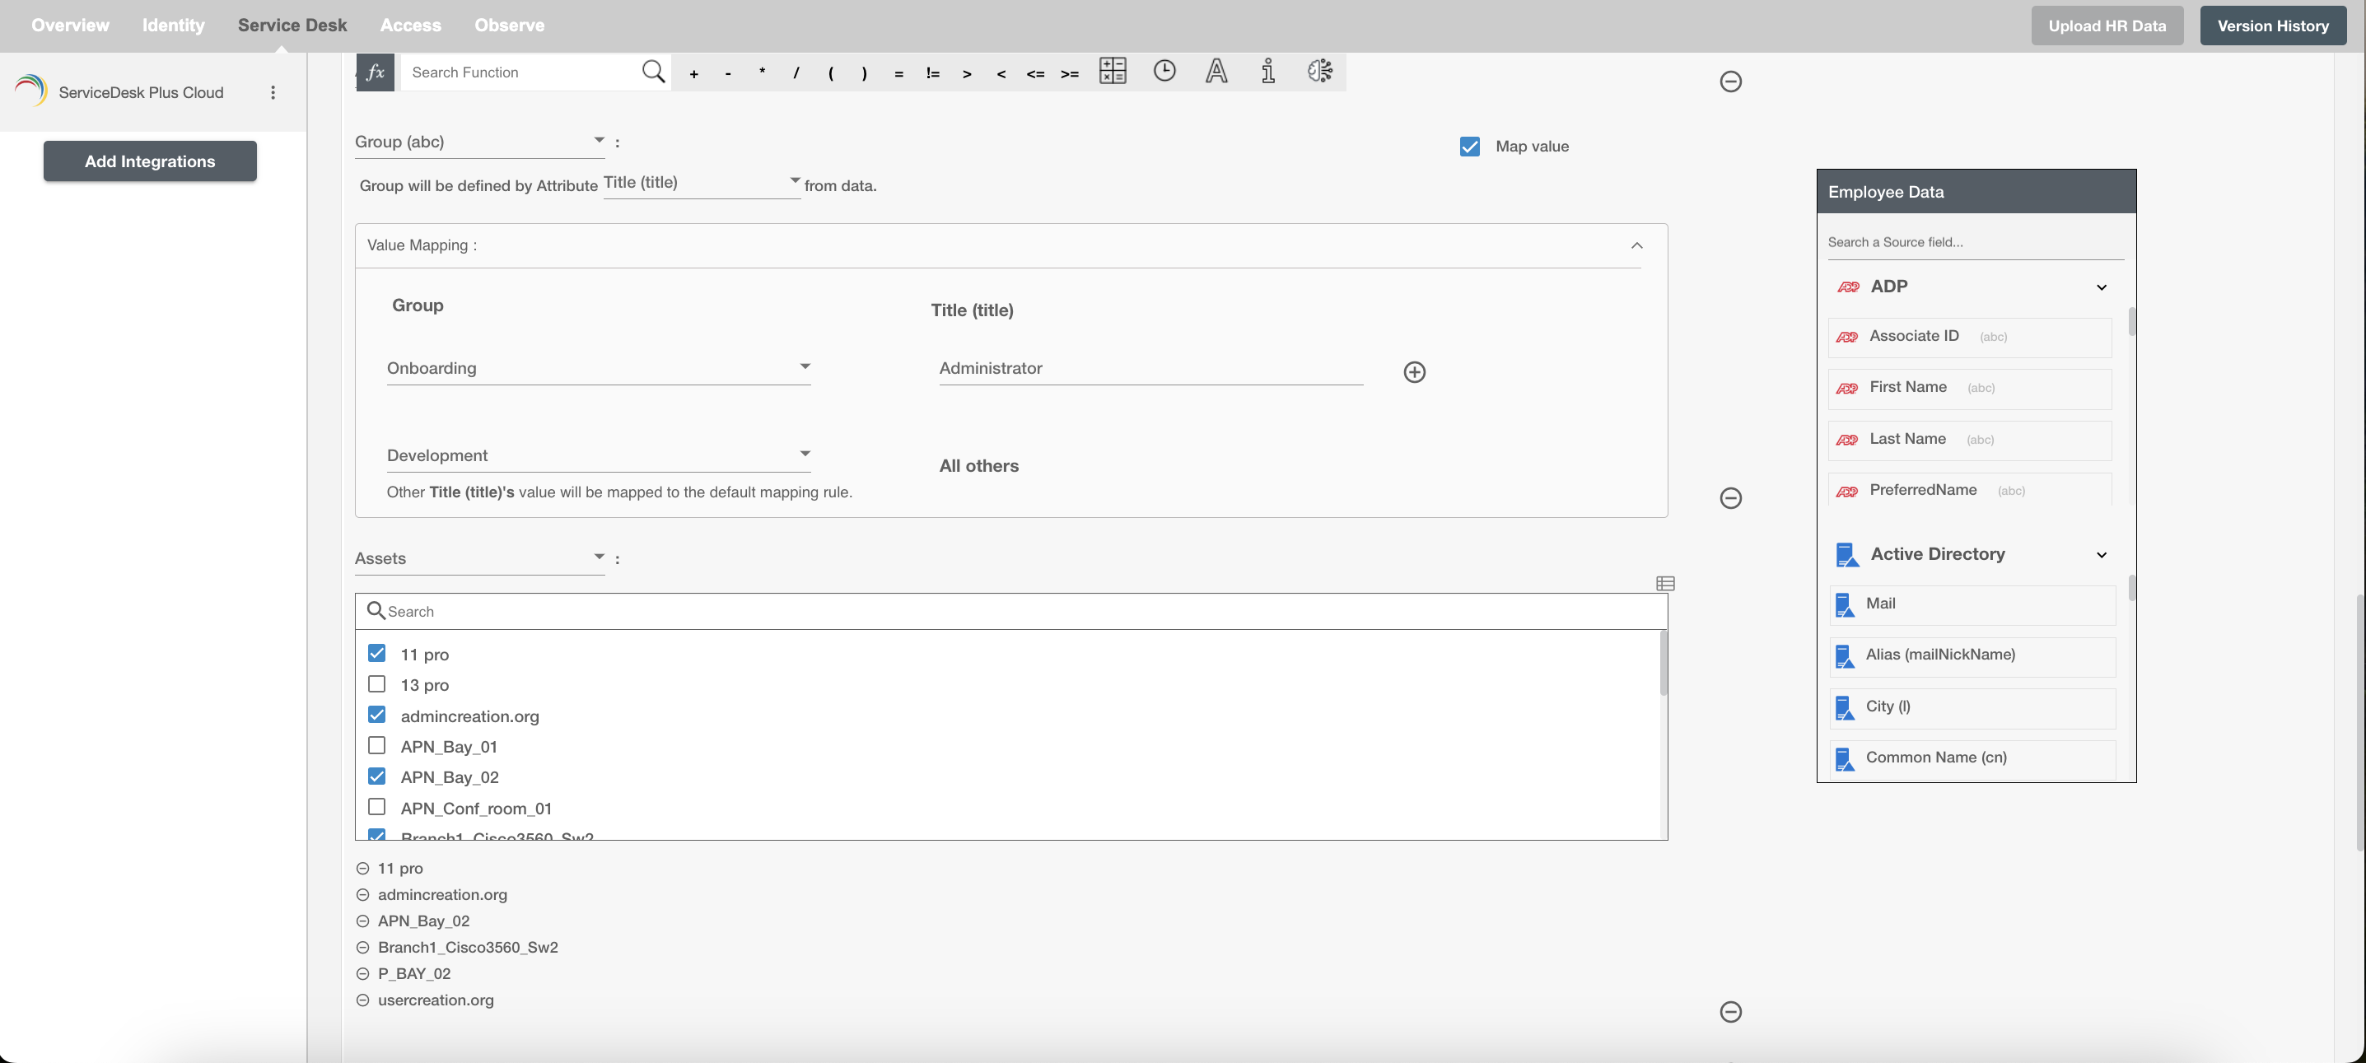This screenshot has width=2366, height=1063.
Task: Expand the ADP data source section
Action: (2102, 287)
